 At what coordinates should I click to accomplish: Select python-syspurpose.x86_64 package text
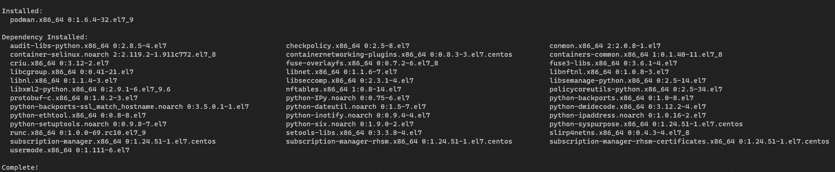[646, 124]
